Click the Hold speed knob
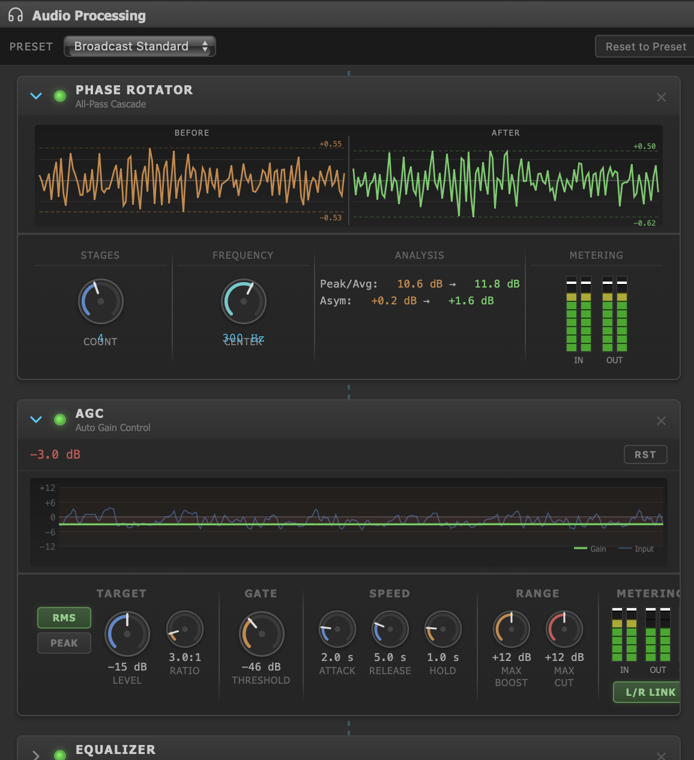 (443, 630)
